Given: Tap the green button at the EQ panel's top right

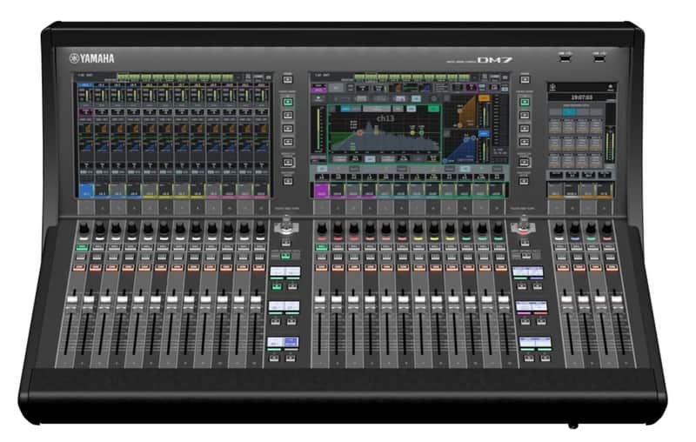Looking at the screenshot, I should (433, 109).
